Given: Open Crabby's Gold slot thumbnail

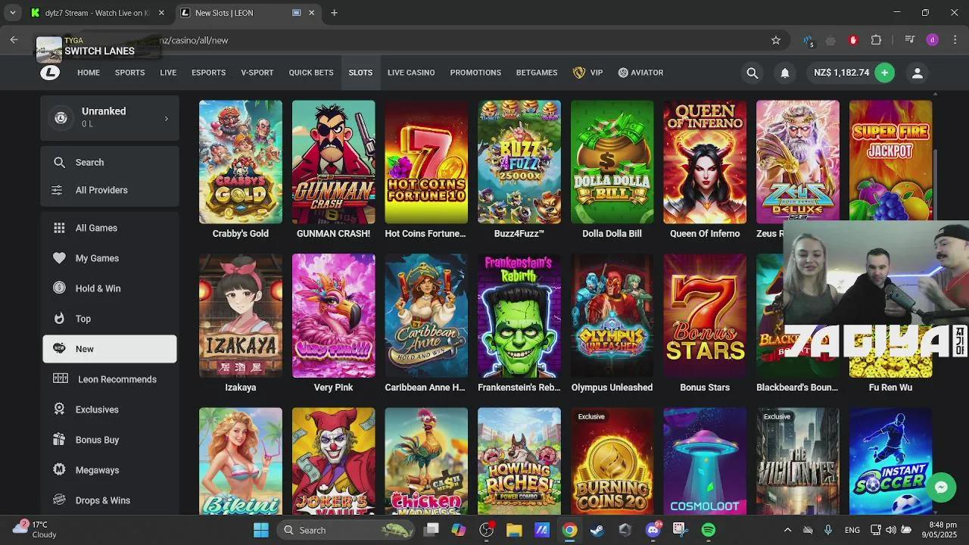Looking at the screenshot, I should 241,162.
